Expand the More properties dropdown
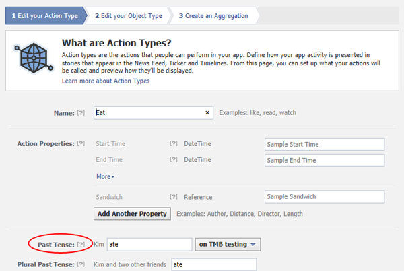 105,177
